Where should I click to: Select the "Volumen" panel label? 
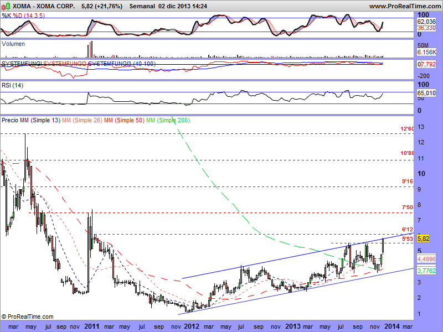click(13, 44)
